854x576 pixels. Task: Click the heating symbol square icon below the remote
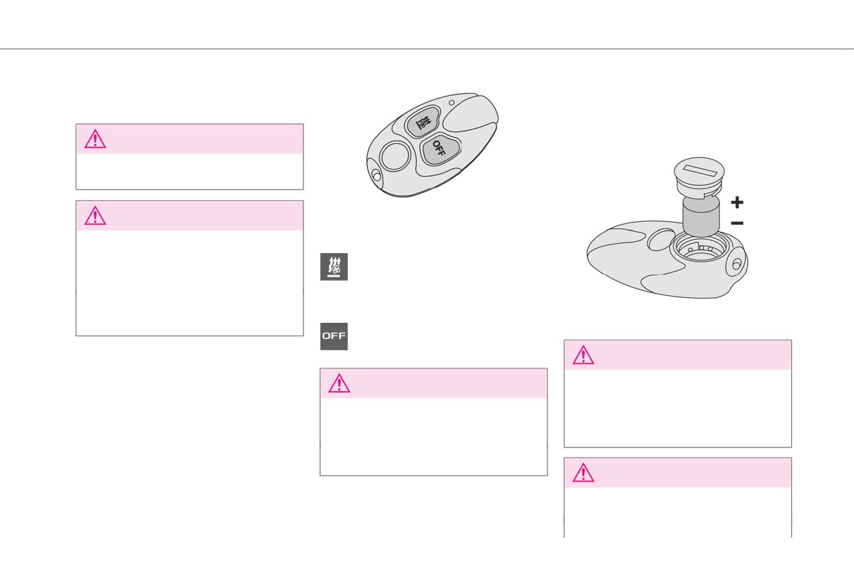tap(334, 267)
